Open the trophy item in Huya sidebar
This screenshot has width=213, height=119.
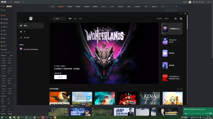click(3, 38)
